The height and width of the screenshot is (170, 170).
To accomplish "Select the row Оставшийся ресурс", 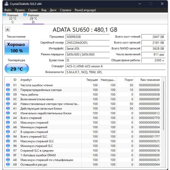I will click(83, 164).
